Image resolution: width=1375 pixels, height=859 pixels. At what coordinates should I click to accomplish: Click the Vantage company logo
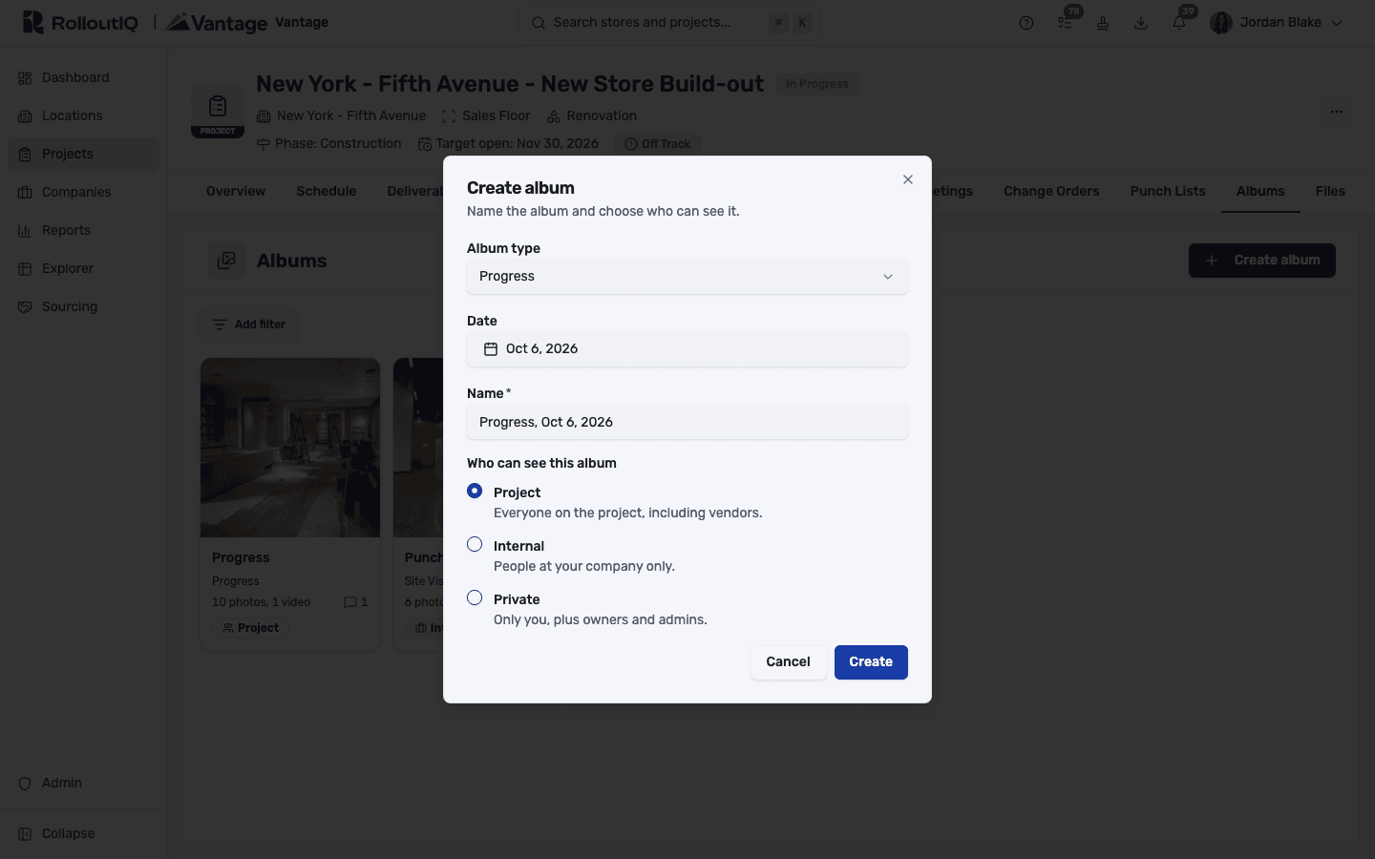(x=216, y=23)
